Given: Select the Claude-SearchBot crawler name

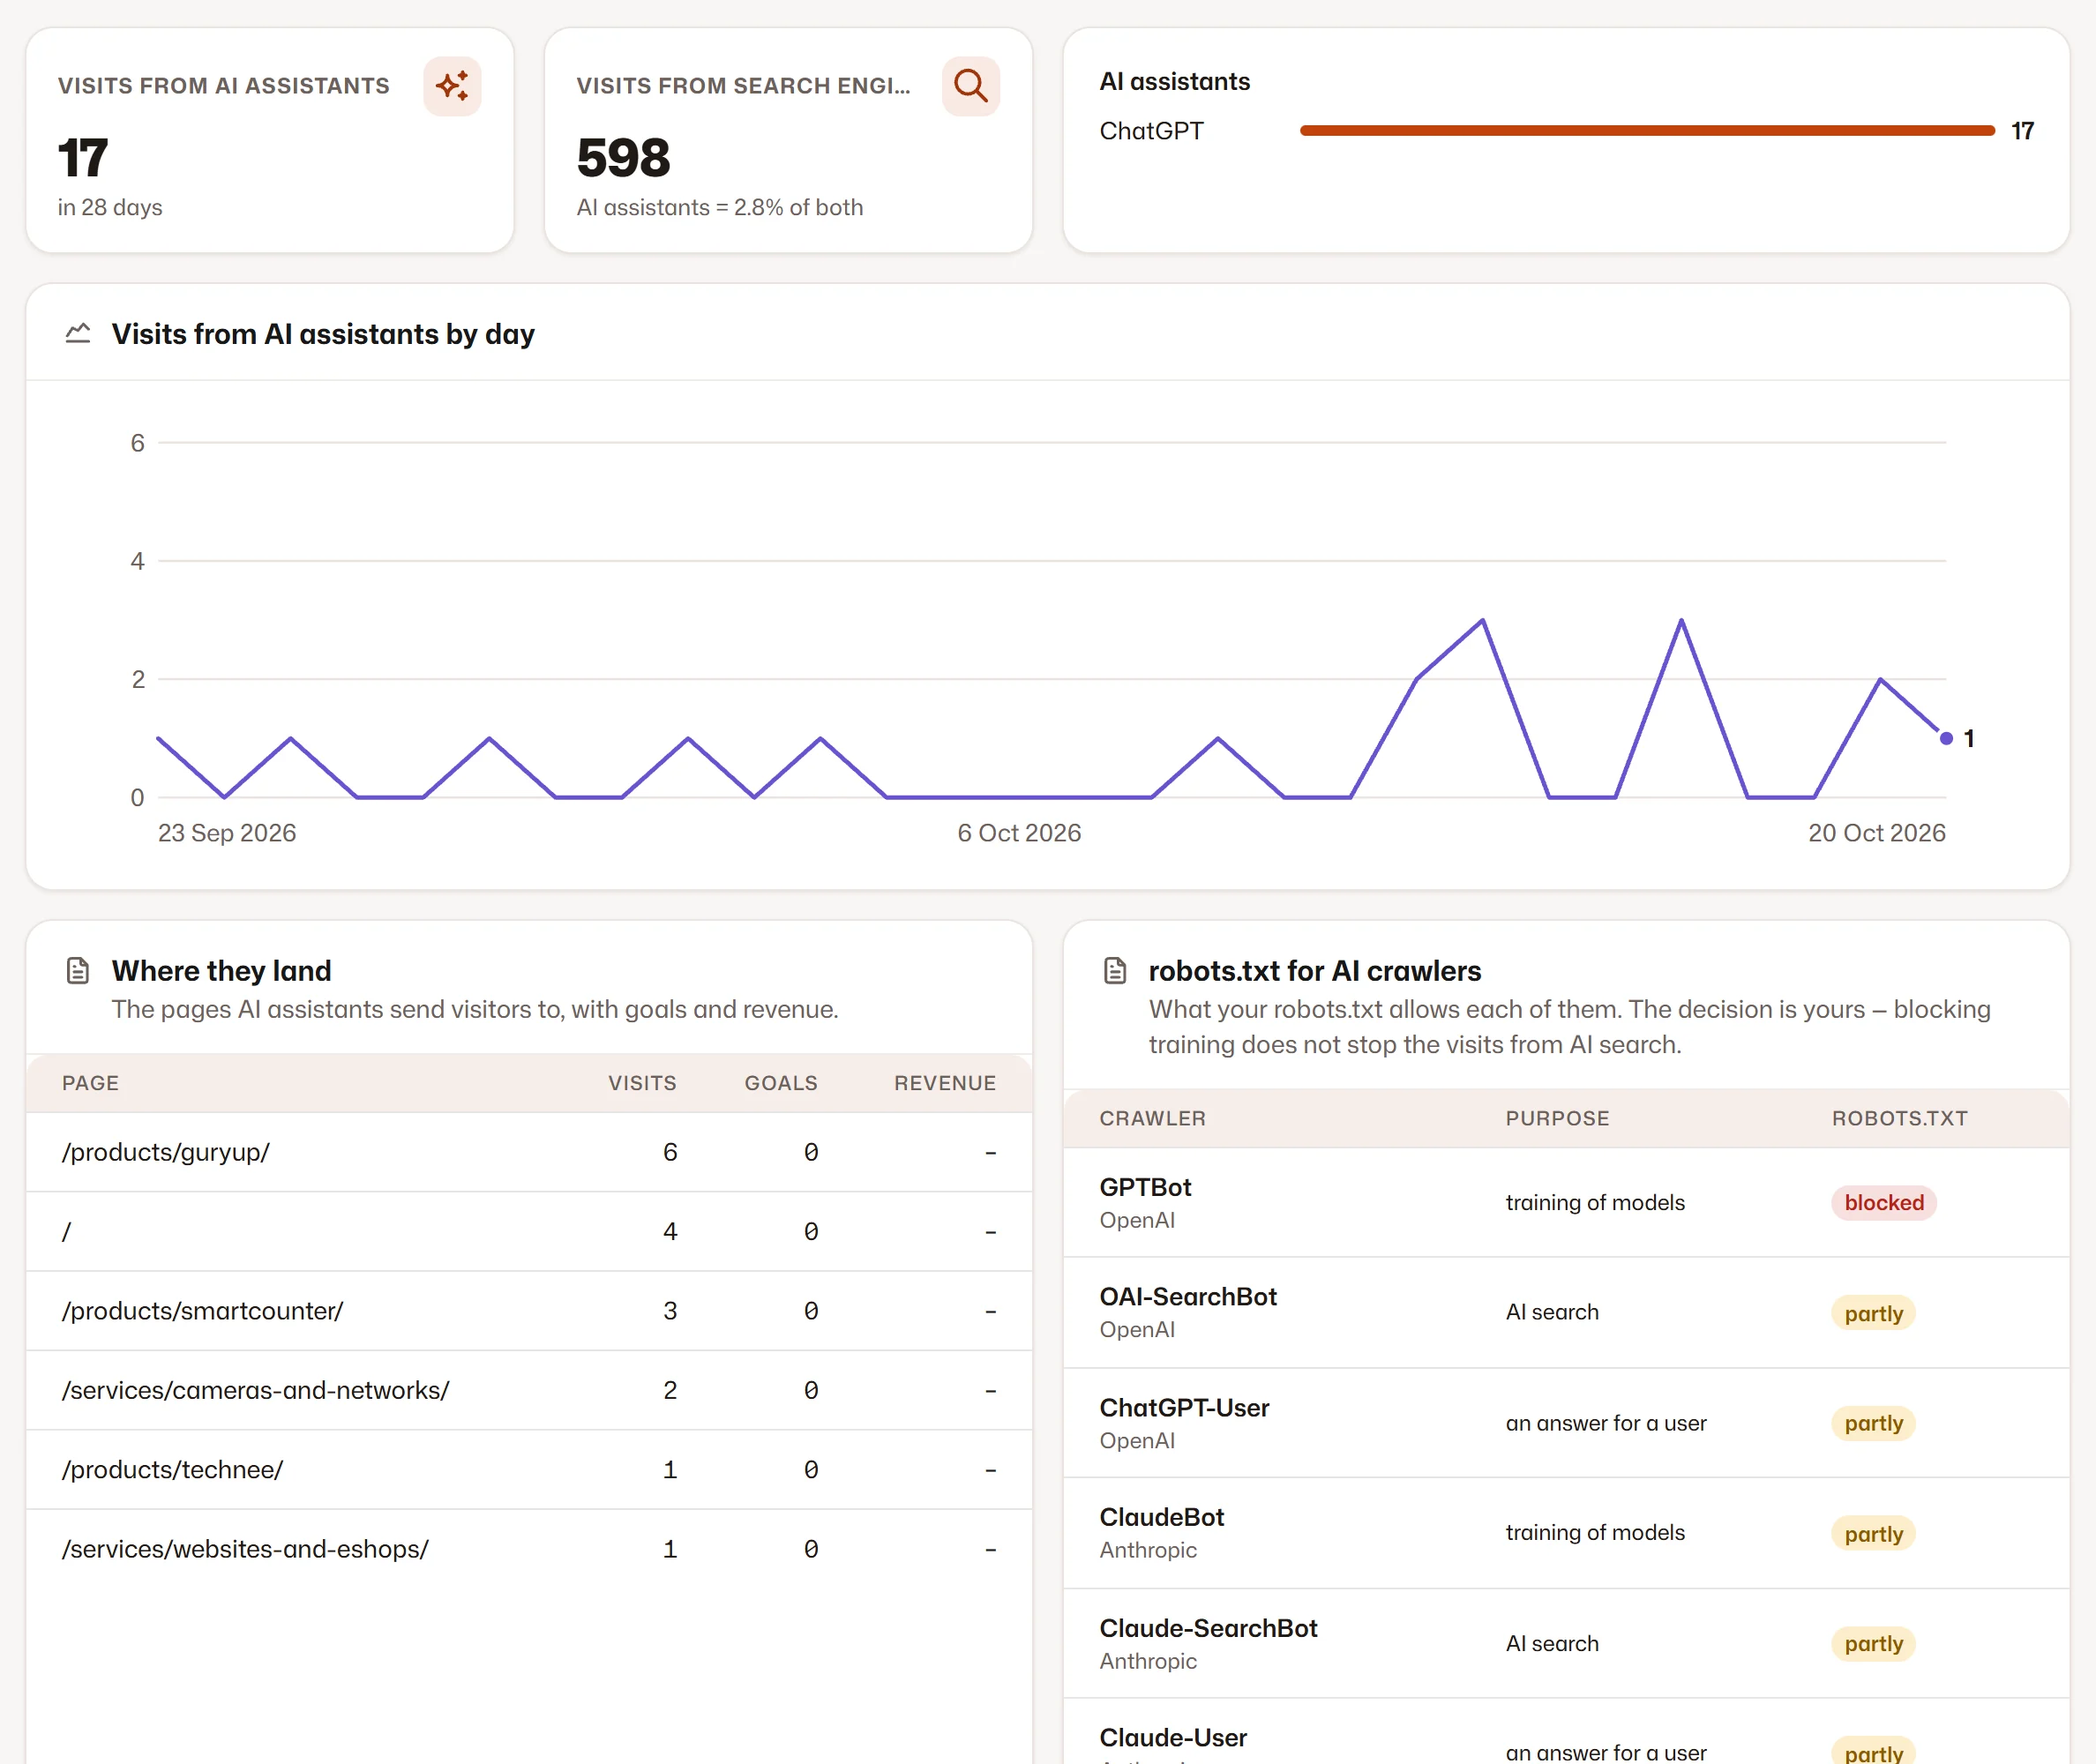Looking at the screenshot, I should [x=1208, y=1628].
